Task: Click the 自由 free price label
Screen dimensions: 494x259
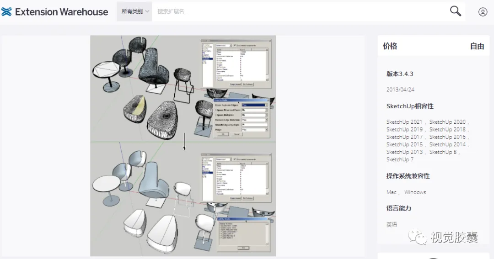Action: [477, 46]
